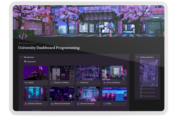Click the Recursos de Estudo card icon

tap(78, 104)
